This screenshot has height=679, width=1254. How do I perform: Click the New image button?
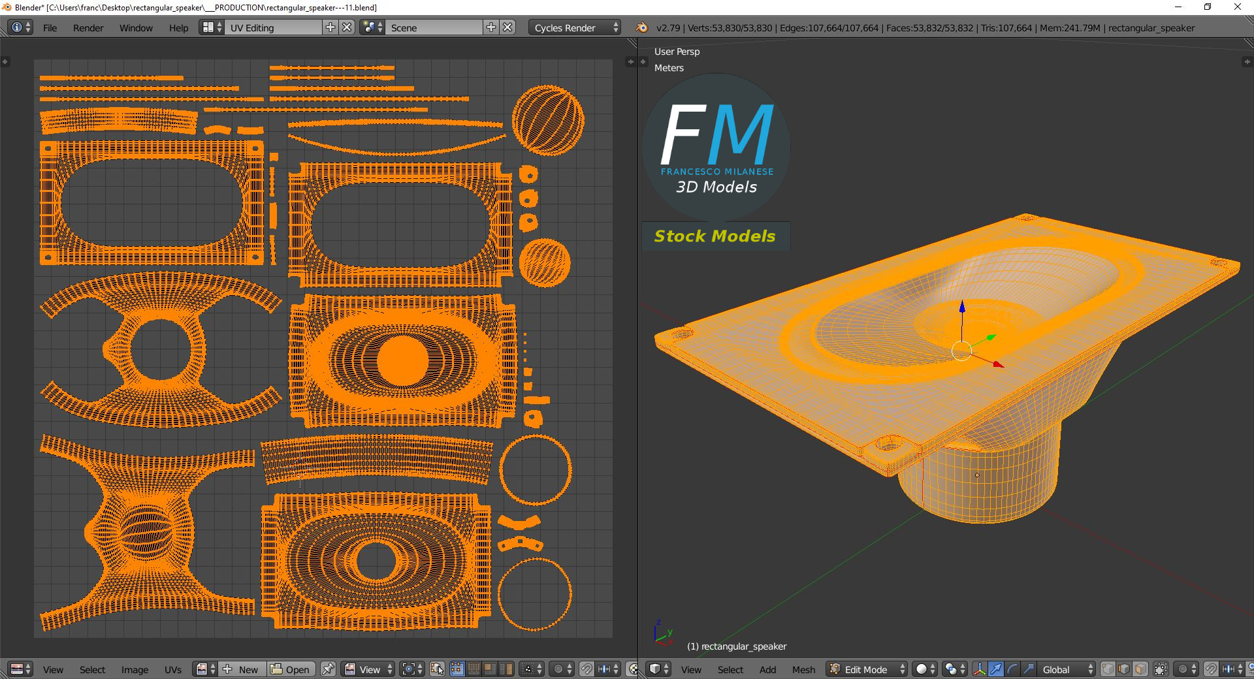(x=242, y=669)
